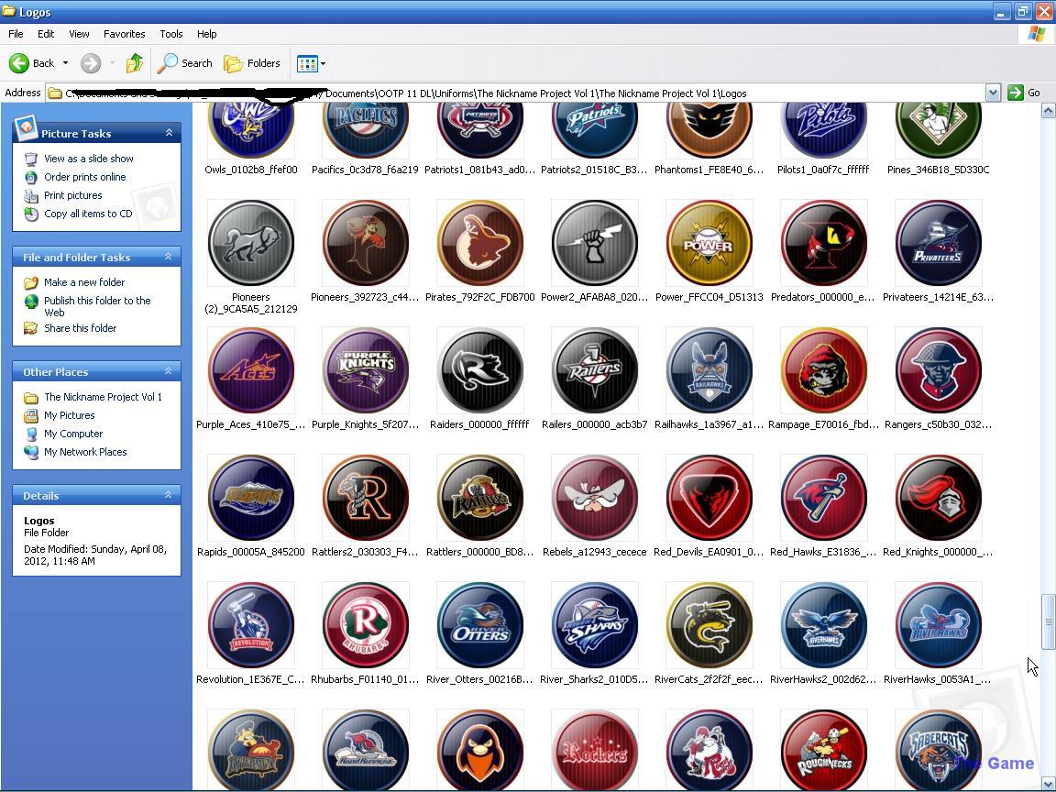Click the Up folder icon in toolbar
Viewport: 1056px width, 792px height.
click(x=135, y=63)
